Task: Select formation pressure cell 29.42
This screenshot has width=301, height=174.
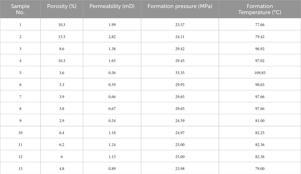Action: tap(180, 49)
